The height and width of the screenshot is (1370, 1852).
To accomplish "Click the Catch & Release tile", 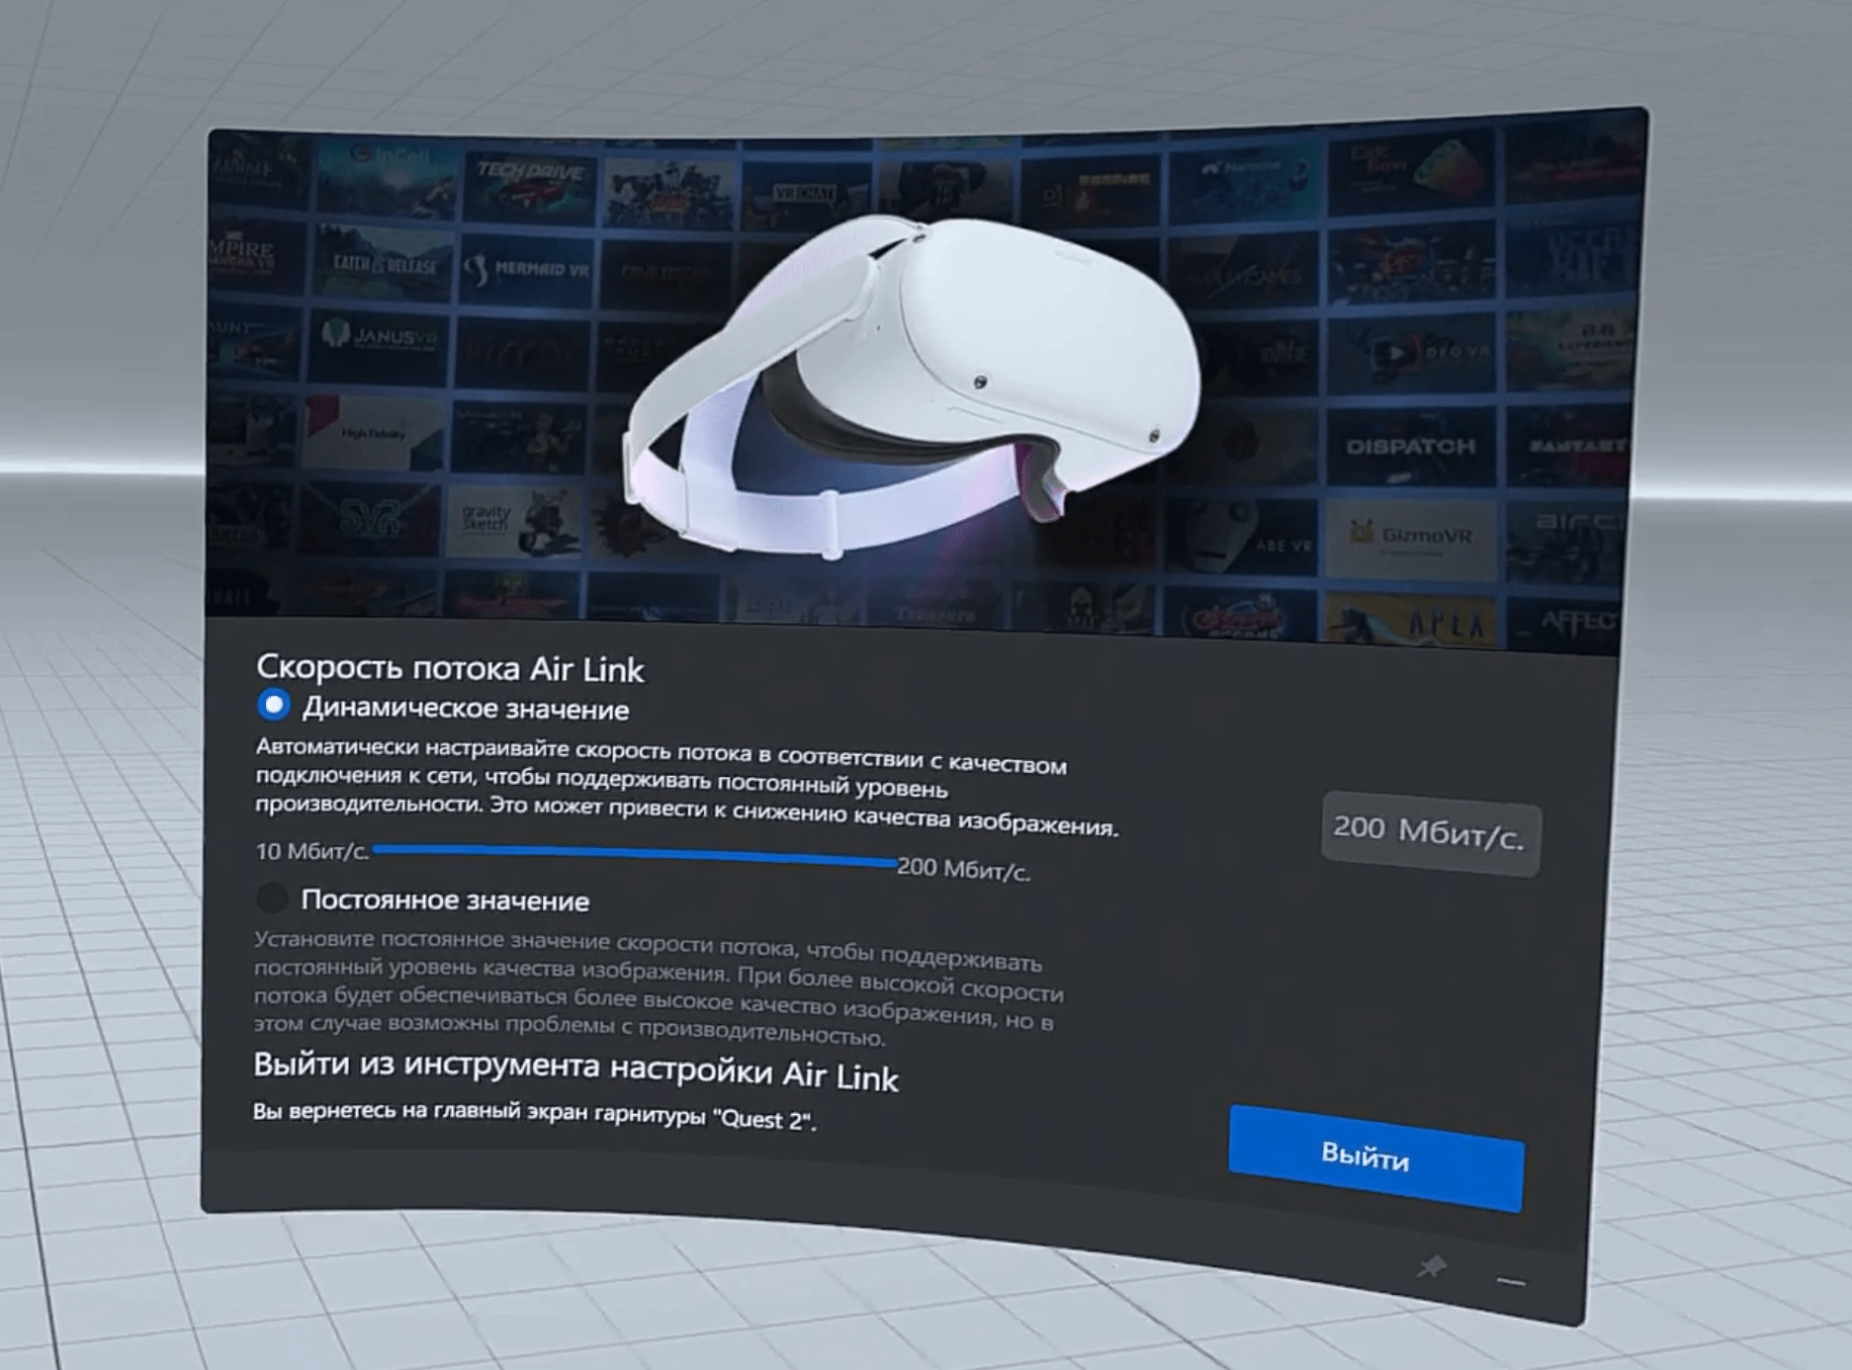I will tap(384, 263).
